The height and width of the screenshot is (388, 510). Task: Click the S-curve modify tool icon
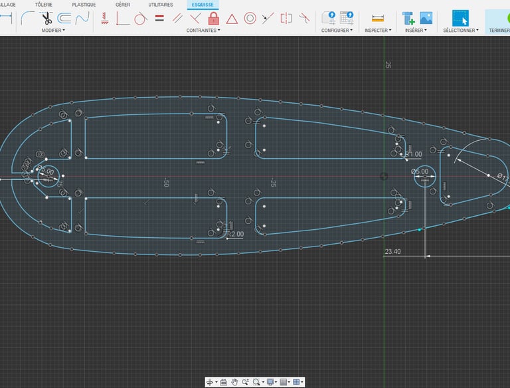pyautogui.click(x=82, y=18)
